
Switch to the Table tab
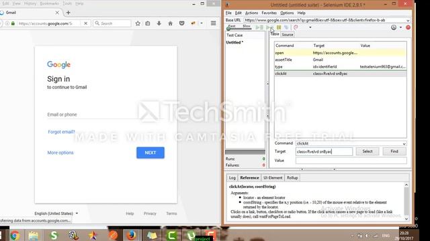click(x=275, y=34)
